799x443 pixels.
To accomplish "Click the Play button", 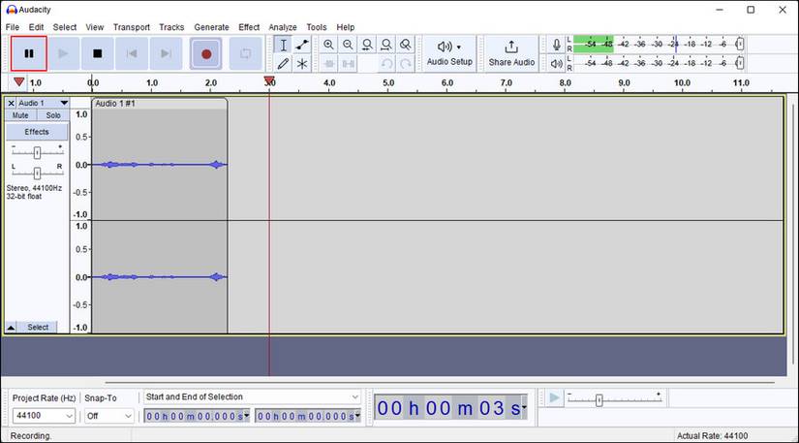I will 63,53.
